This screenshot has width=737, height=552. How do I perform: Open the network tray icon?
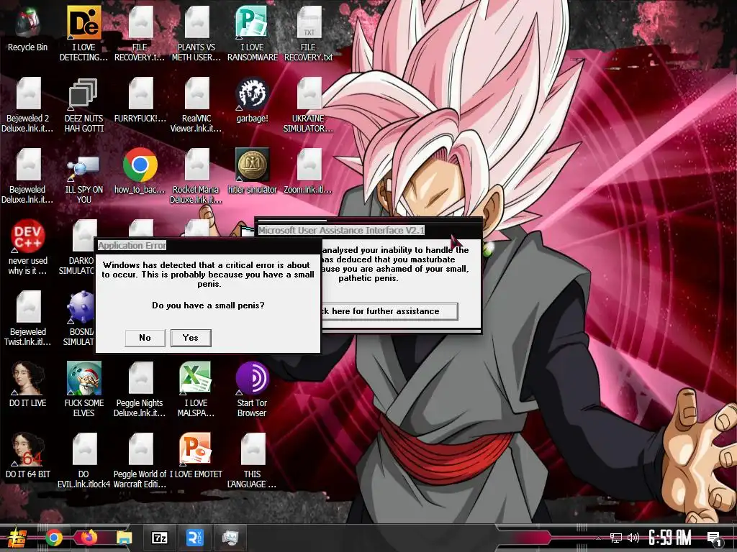(x=616, y=538)
